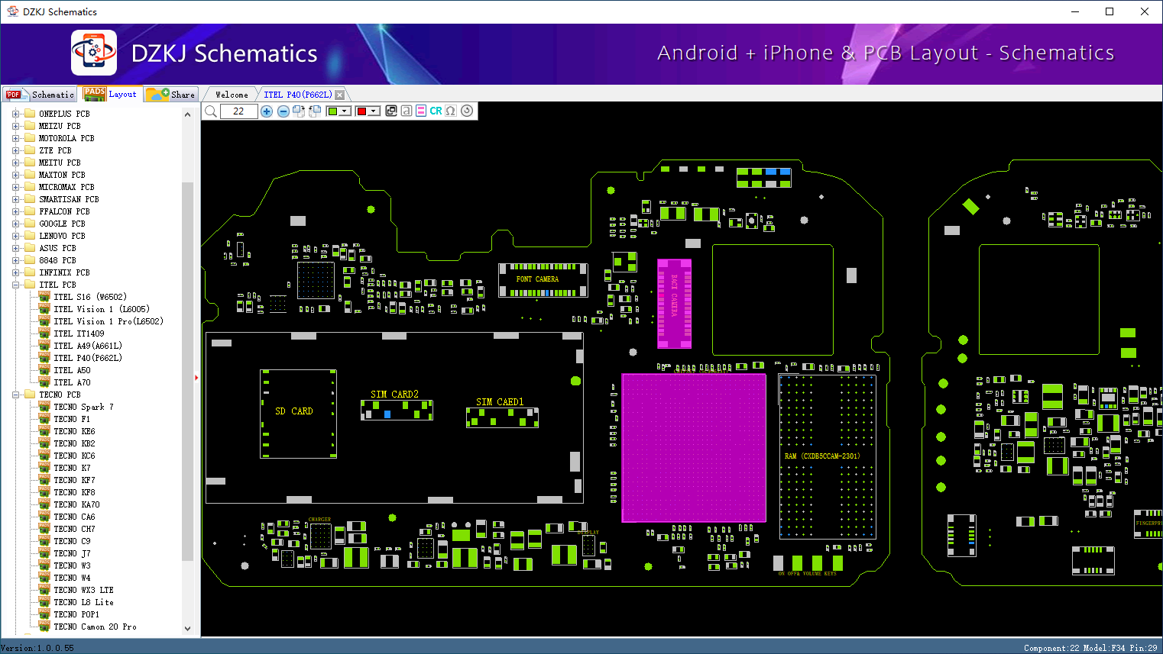Open ITEL A70 layout
Image resolution: width=1163 pixels, height=654 pixels.
pyautogui.click(x=72, y=382)
